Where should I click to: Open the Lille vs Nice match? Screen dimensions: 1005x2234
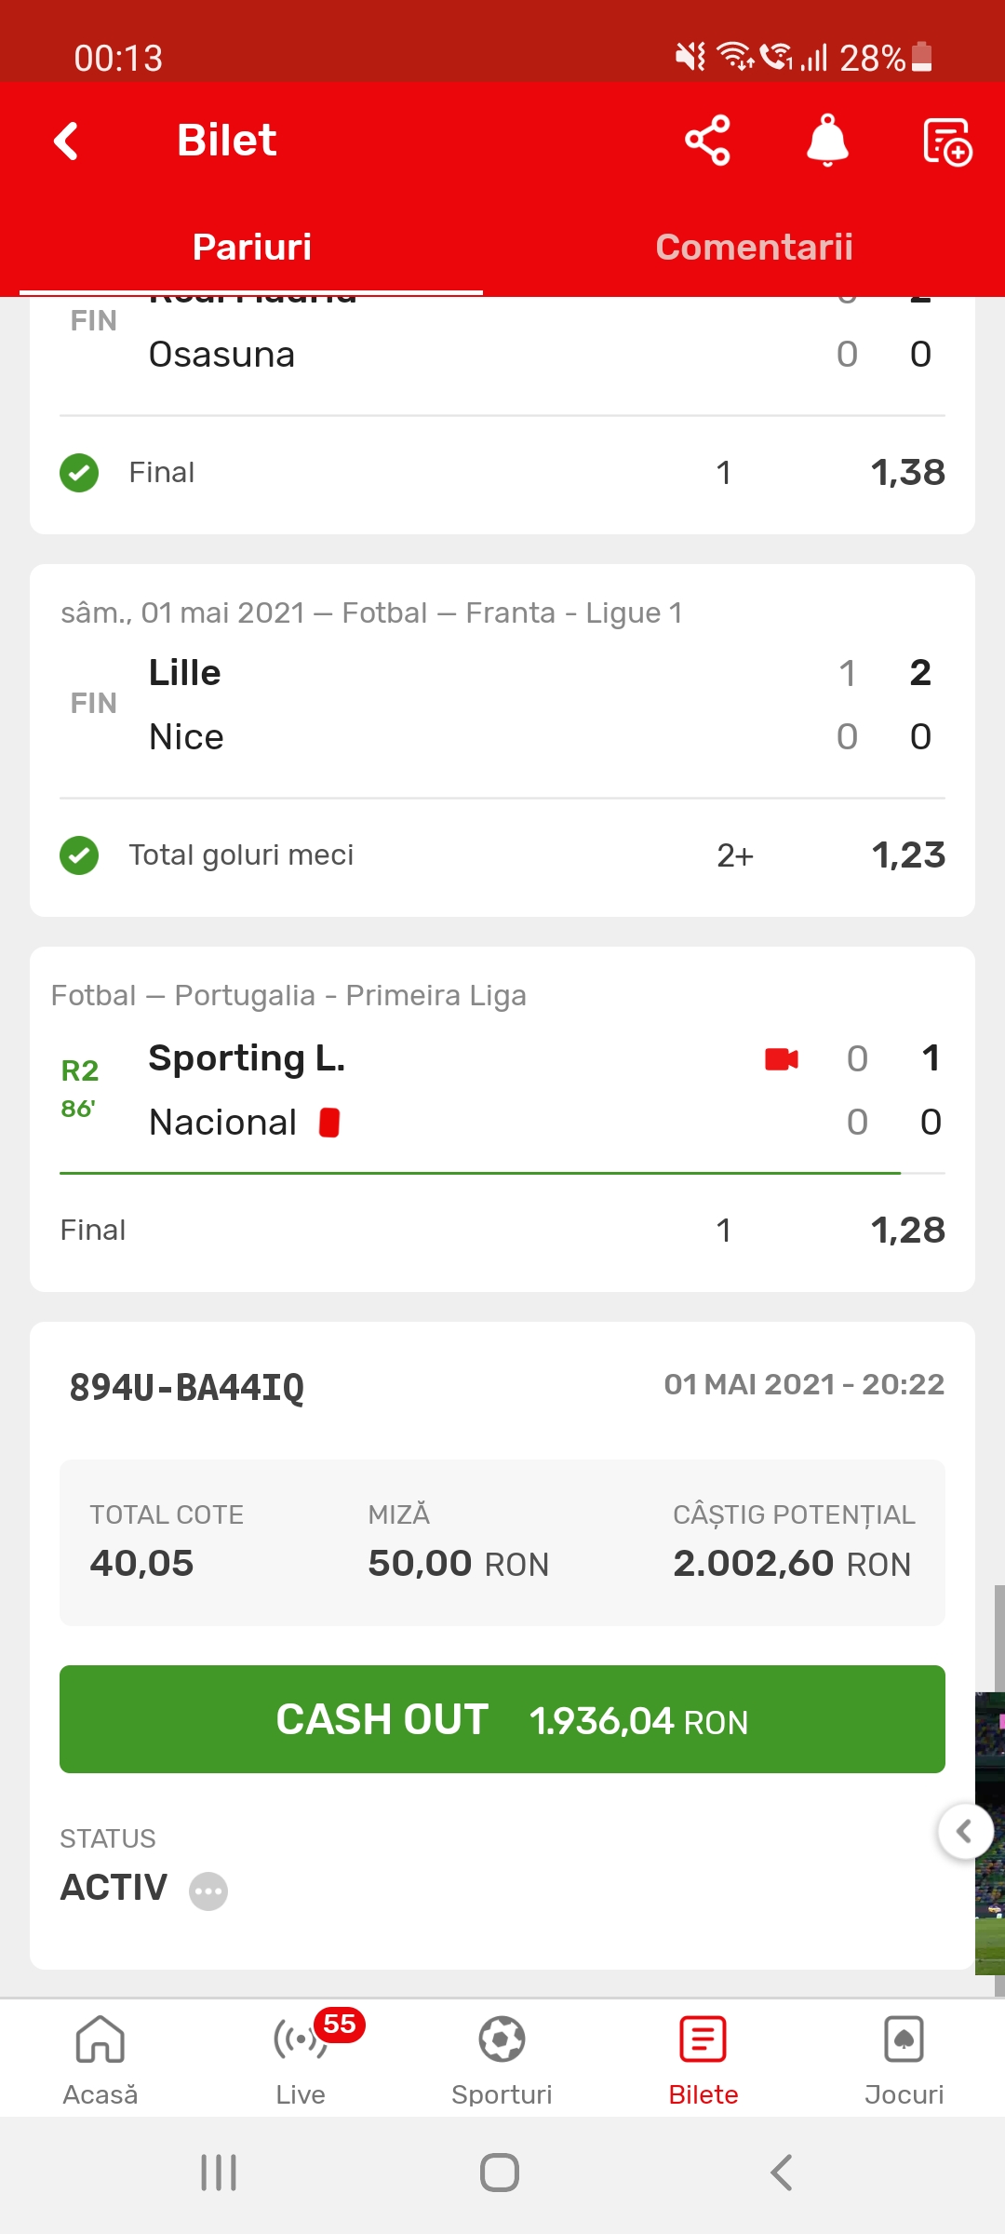tap(502, 705)
